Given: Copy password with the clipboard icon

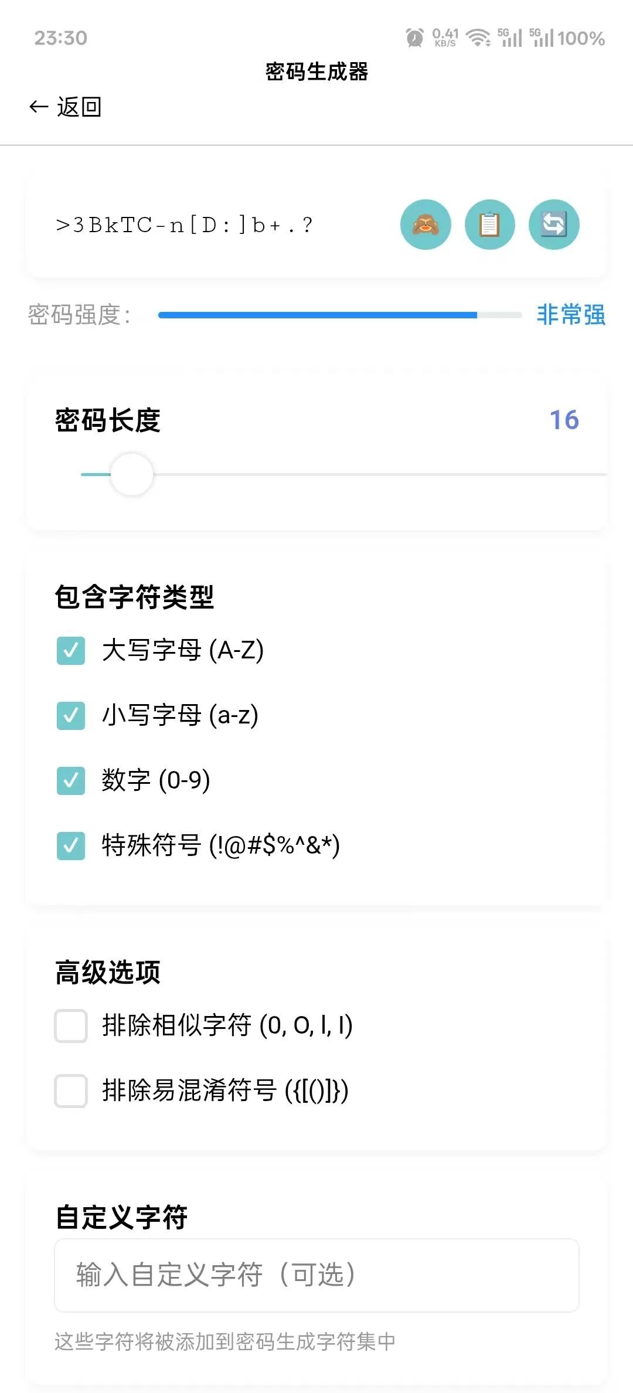Looking at the screenshot, I should click(x=489, y=225).
